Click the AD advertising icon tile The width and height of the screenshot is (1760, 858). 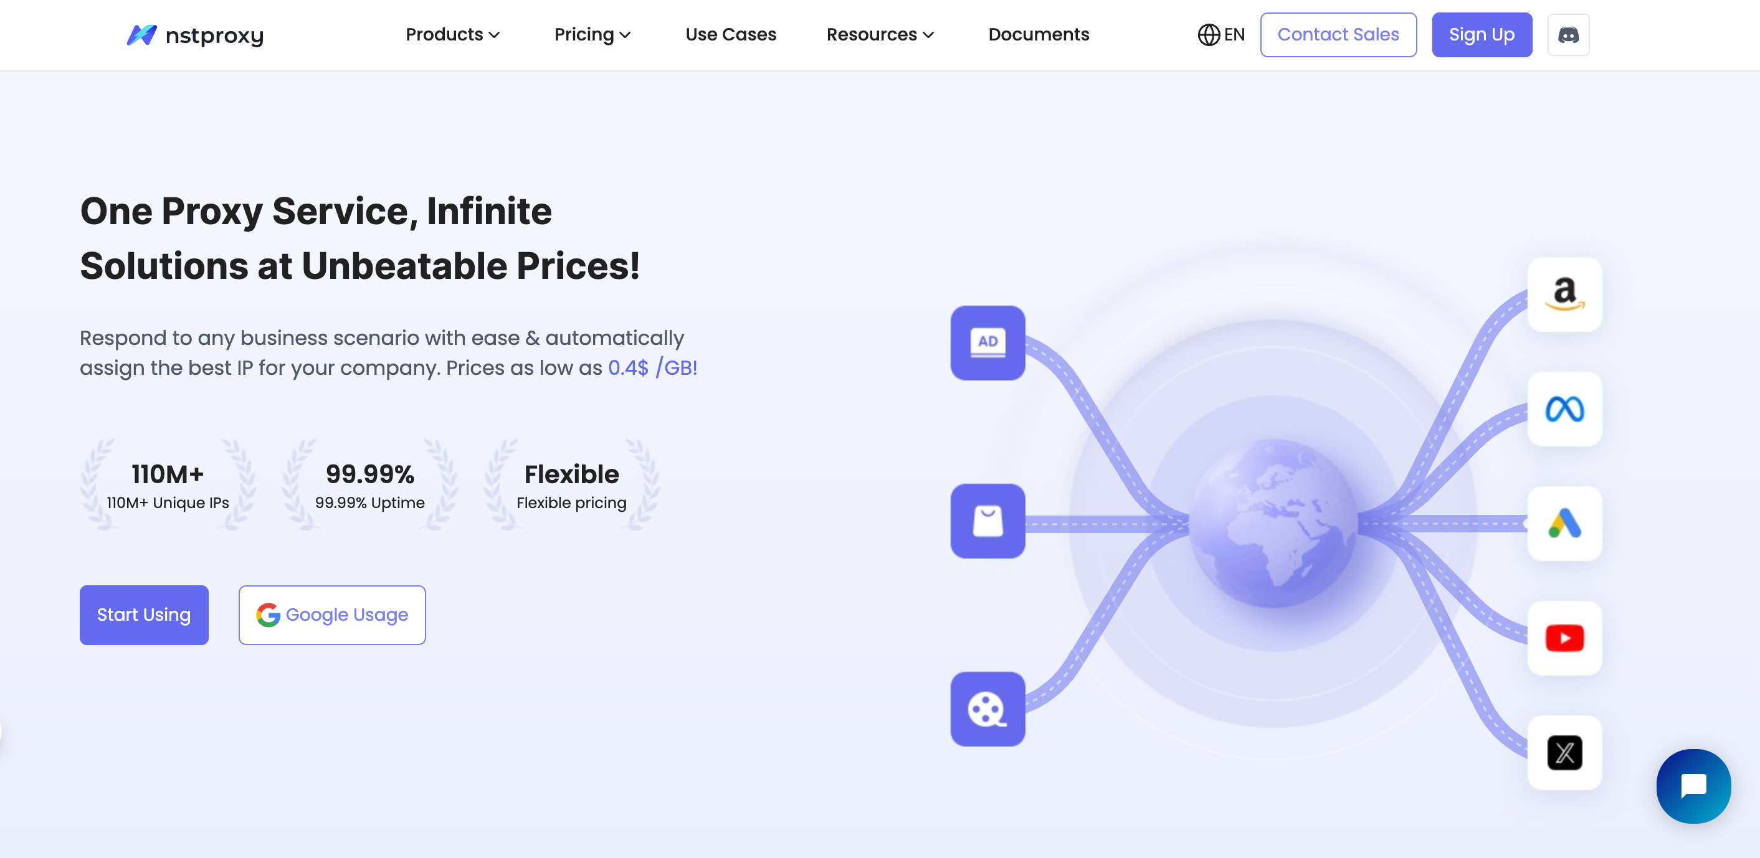click(987, 342)
